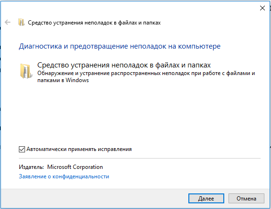Image resolution: width=271 pixels, height=209 pixels.
Task: Click the 'Издатель:' label
Action: (x=31, y=167)
